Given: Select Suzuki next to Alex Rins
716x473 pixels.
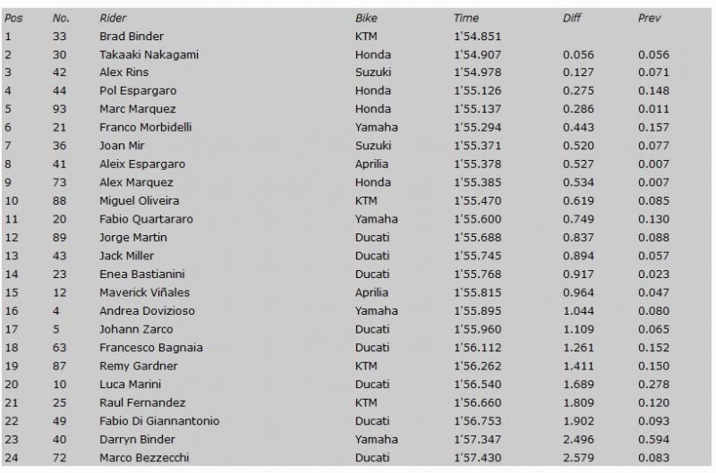Looking at the screenshot, I should tap(373, 72).
